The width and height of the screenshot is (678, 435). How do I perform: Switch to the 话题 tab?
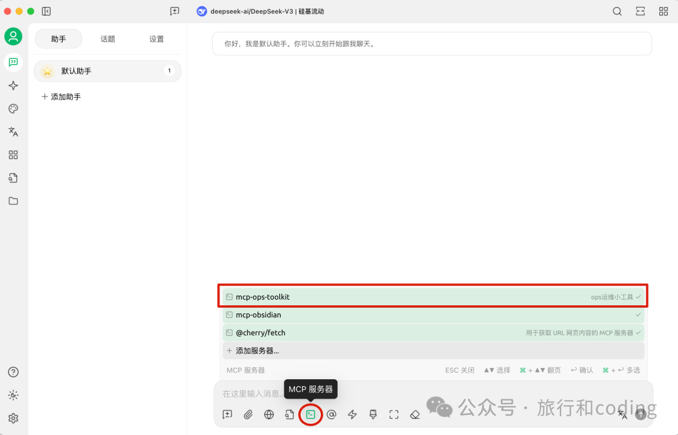[108, 39]
